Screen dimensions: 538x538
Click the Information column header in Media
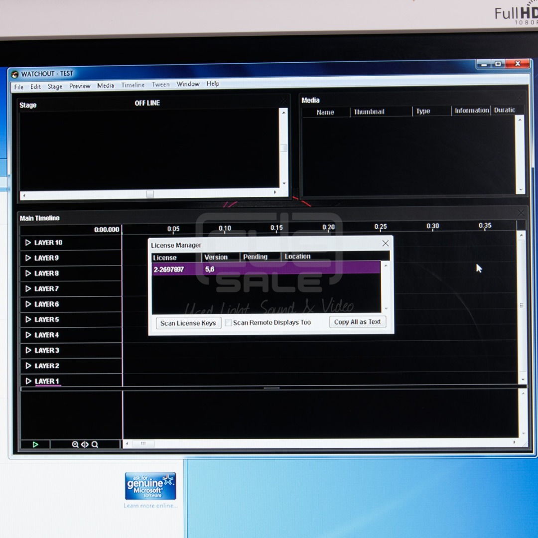(x=471, y=111)
